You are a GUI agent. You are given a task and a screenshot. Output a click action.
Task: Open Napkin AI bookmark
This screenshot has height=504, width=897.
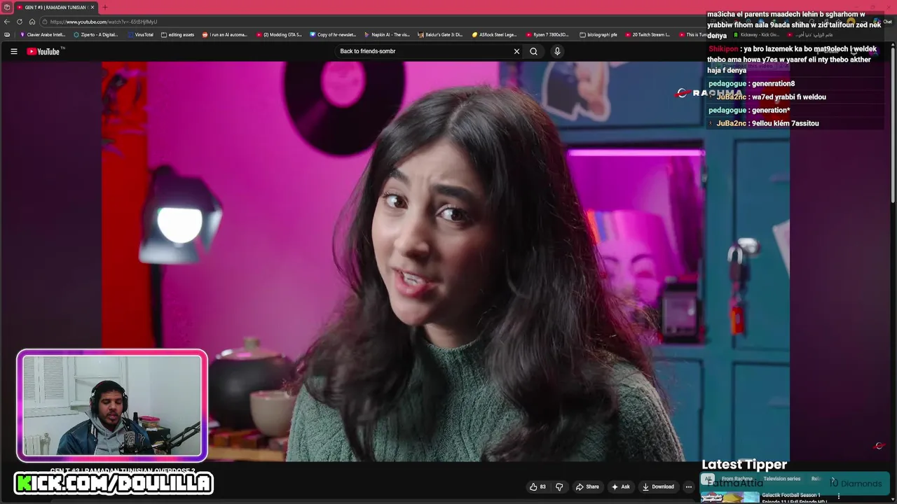[x=388, y=34]
